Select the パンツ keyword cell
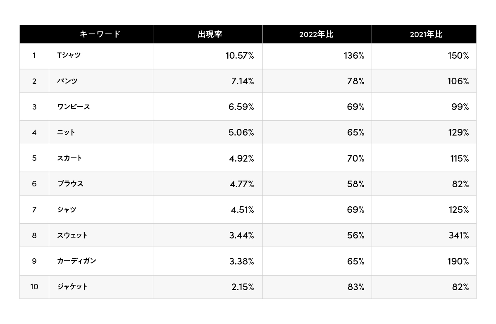This screenshot has width=496, height=324. point(67,81)
